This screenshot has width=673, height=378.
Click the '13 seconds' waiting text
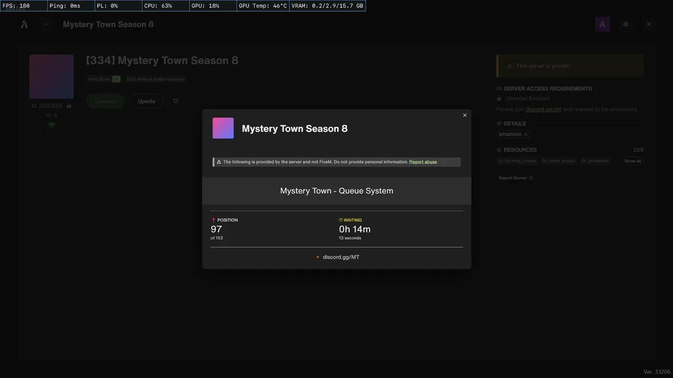pos(350,238)
